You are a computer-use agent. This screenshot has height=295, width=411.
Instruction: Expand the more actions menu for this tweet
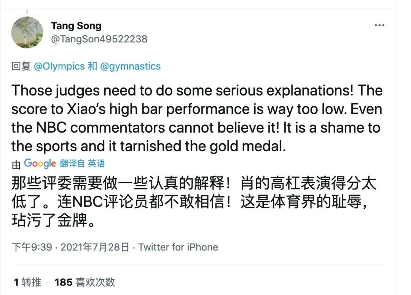(x=379, y=25)
